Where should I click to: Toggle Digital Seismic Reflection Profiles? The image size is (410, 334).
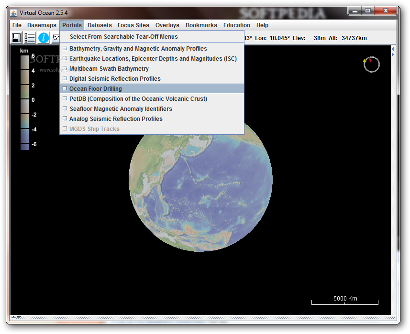[x=65, y=78]
